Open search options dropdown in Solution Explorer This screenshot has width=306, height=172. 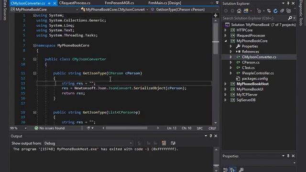(x=295, y=18)
